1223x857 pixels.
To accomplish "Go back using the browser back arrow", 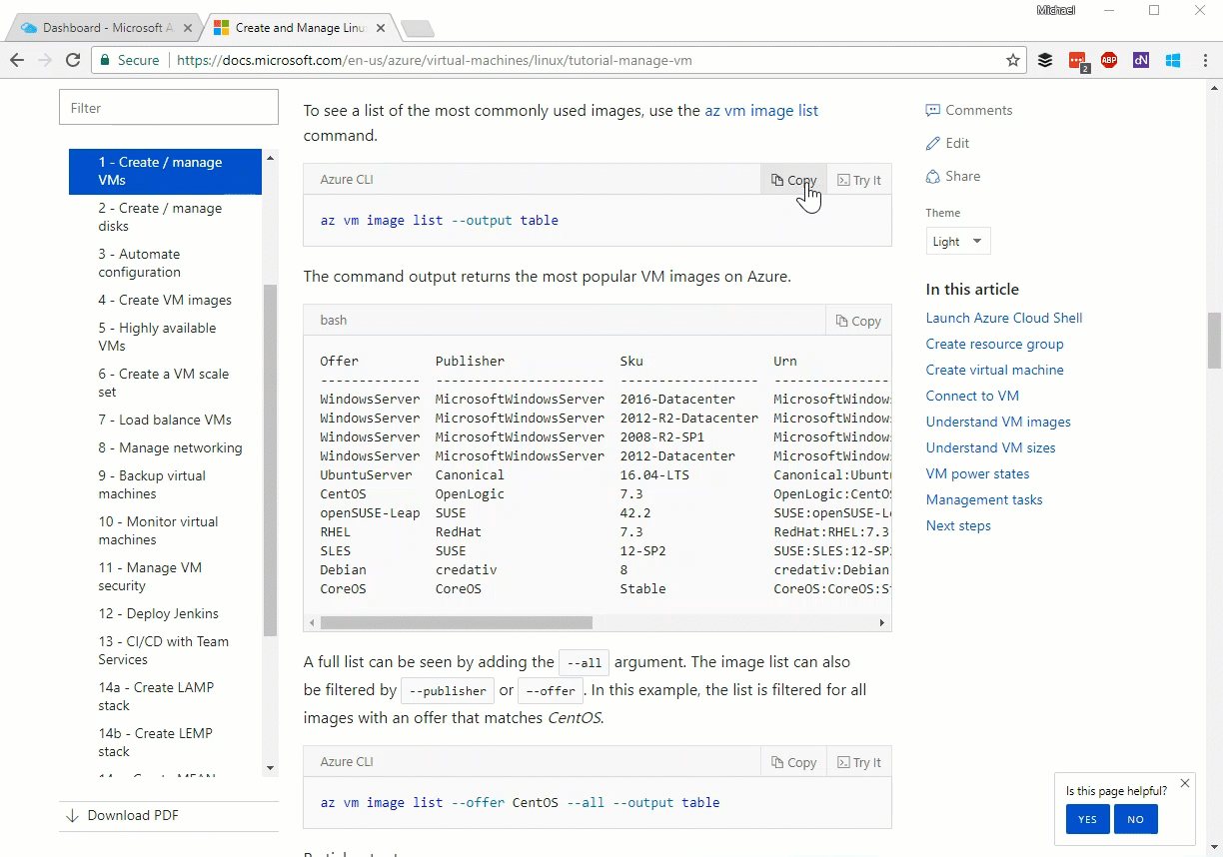I will tap(17, 60).
